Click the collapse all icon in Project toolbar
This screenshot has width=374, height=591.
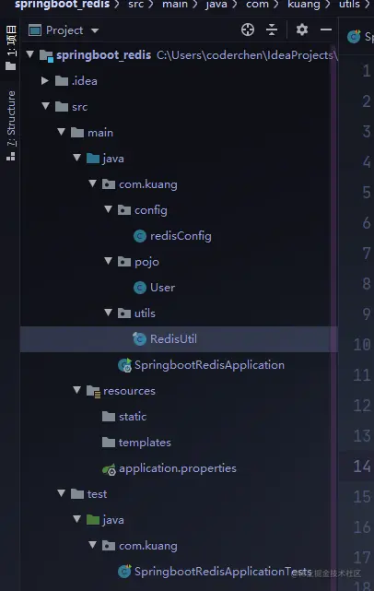[x=272, y=30]
